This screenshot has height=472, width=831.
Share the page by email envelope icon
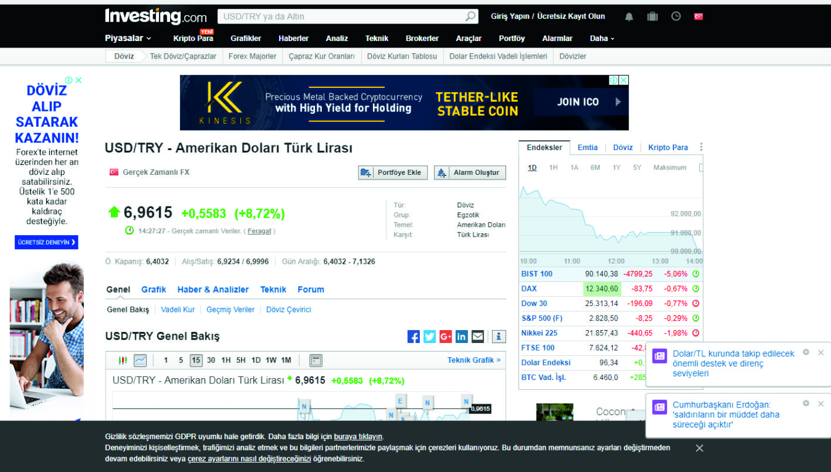[x=478, y=337]
